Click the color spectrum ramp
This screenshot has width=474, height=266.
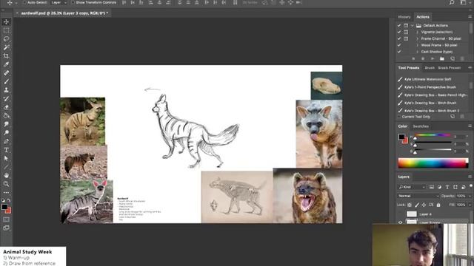[433, 163]
